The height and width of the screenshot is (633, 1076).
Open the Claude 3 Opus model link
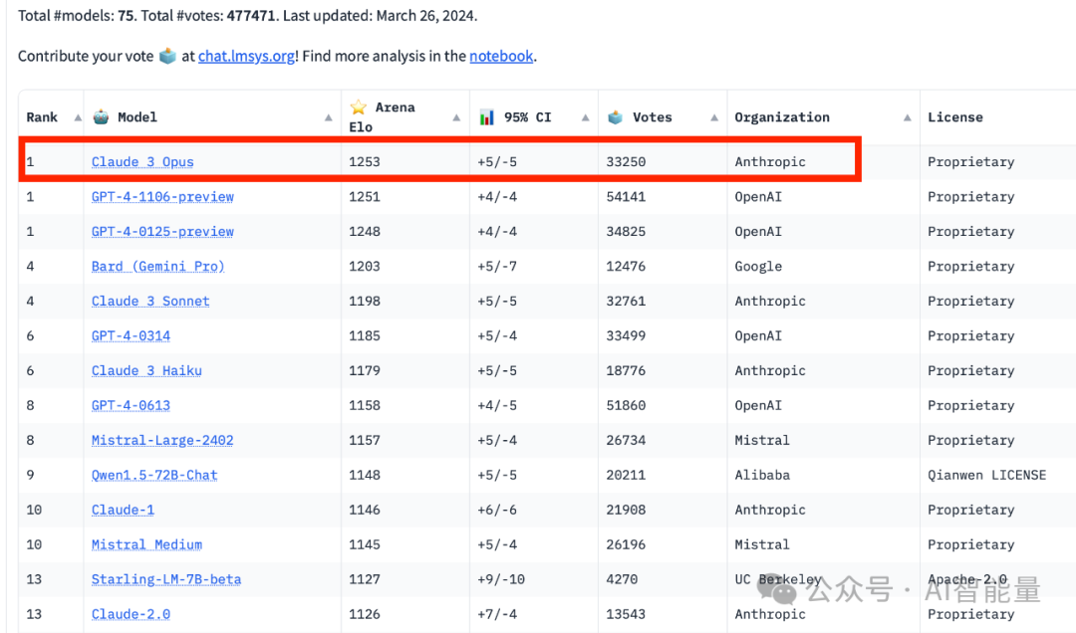(142, 162)
